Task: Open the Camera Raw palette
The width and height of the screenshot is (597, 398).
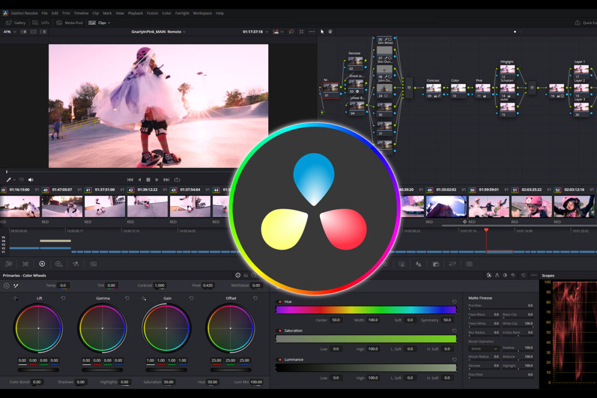Action: pos(8,264)
